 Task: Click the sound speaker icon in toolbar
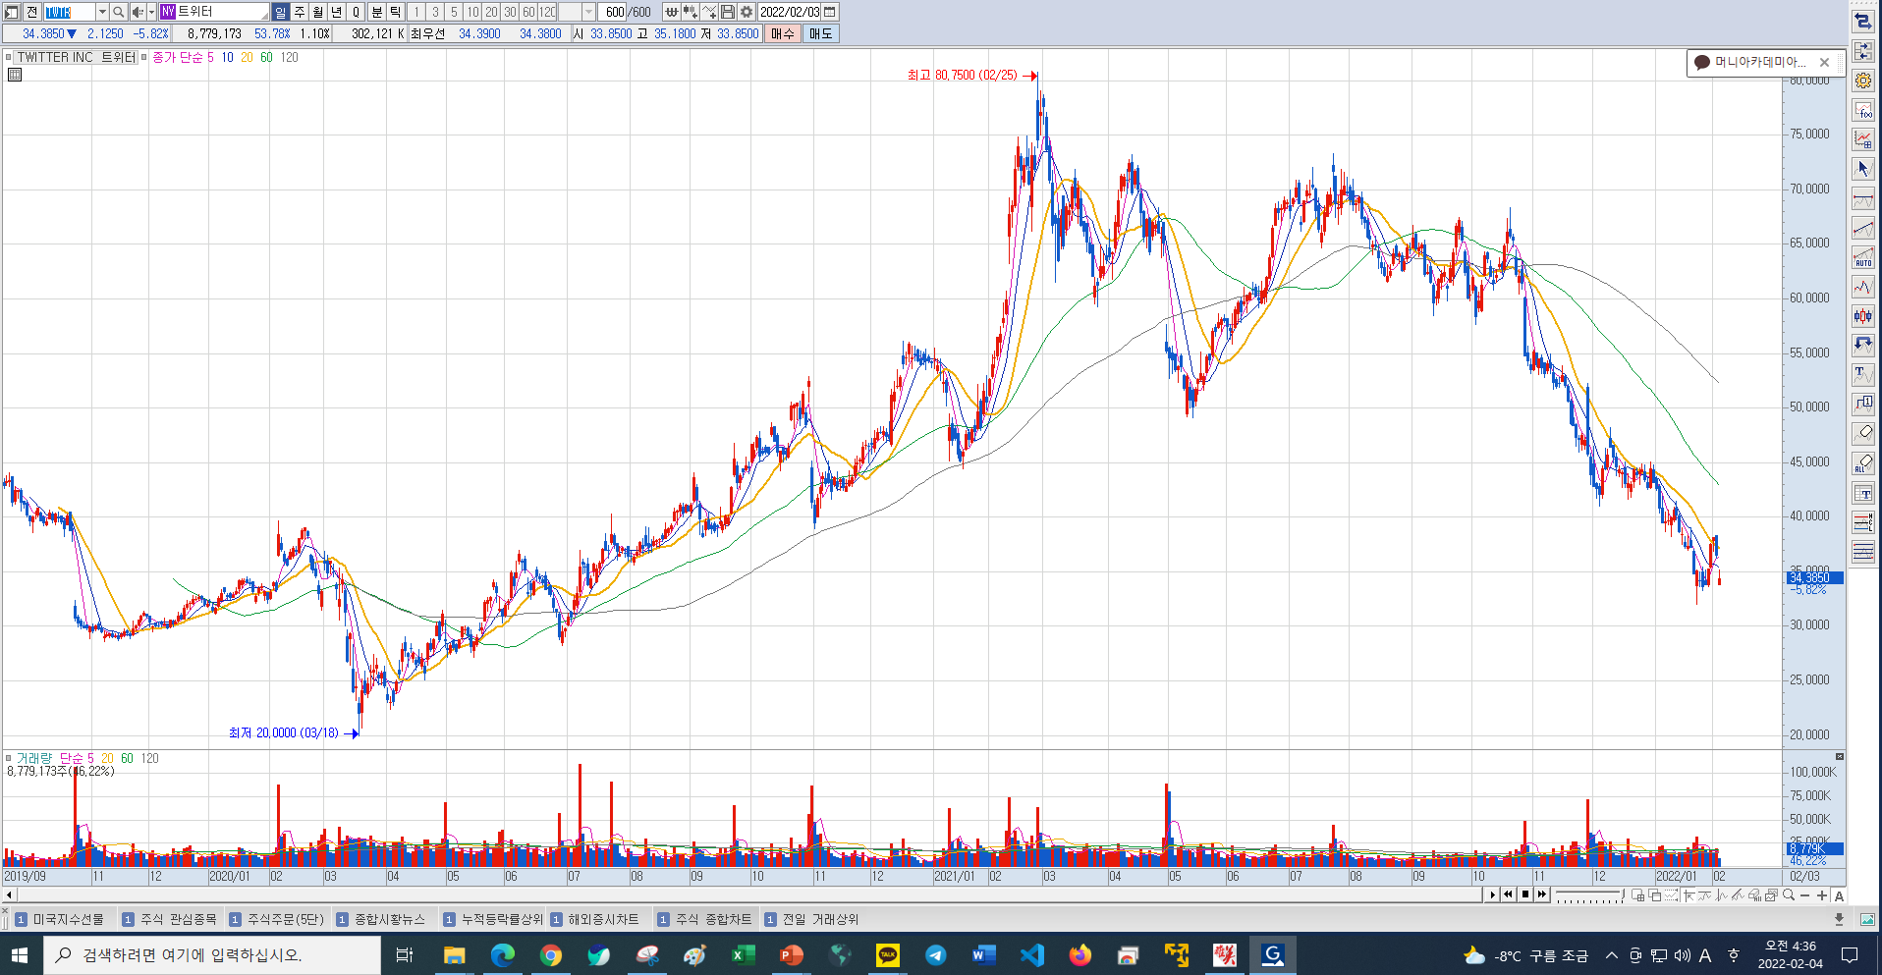(137, 12)
